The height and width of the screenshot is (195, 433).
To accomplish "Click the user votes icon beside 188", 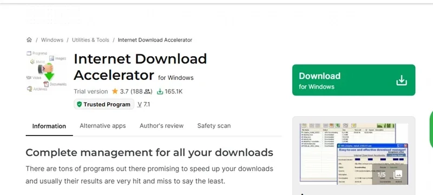I will (147, 91).
